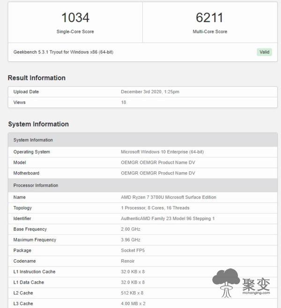Click the Result Information heading
This screenshot has width=281, height=308.
point(37,78)
